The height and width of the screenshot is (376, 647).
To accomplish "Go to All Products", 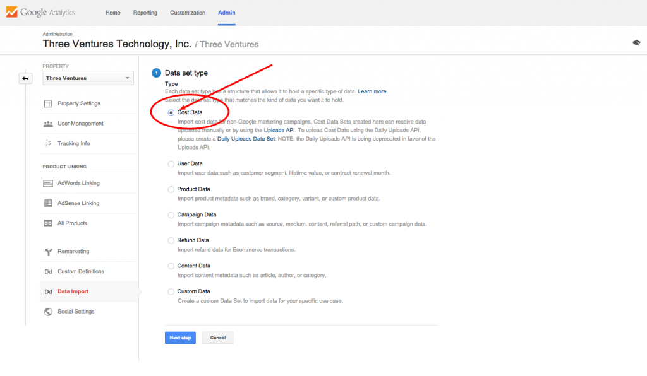I will [72, 223].
